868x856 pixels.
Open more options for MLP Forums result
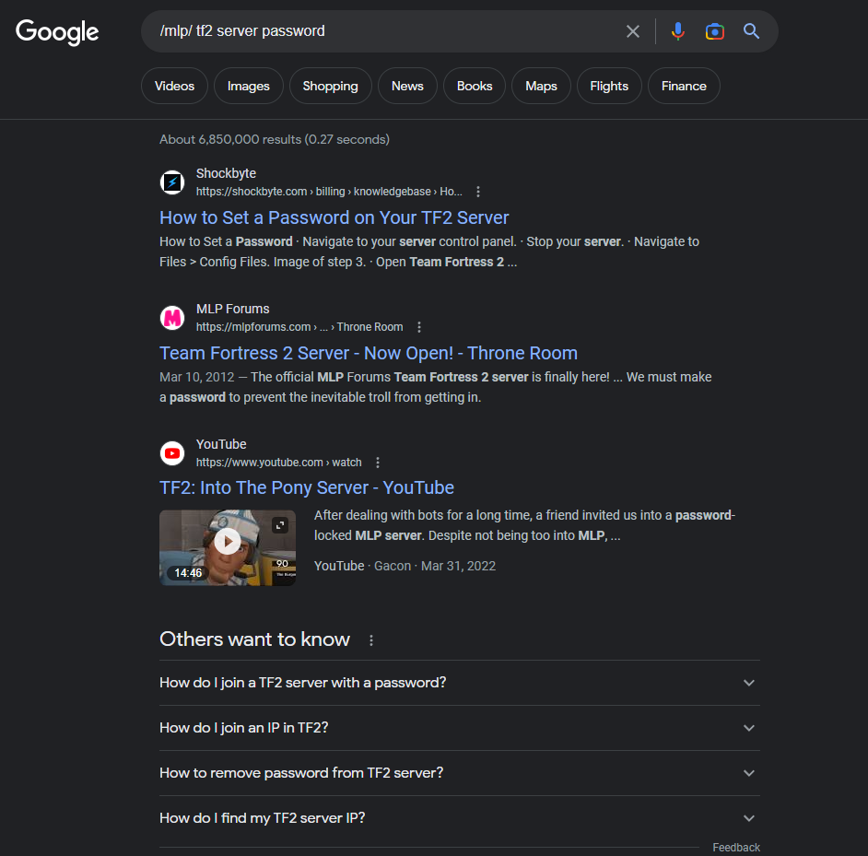pyautogui.click(x=419, y=327)
